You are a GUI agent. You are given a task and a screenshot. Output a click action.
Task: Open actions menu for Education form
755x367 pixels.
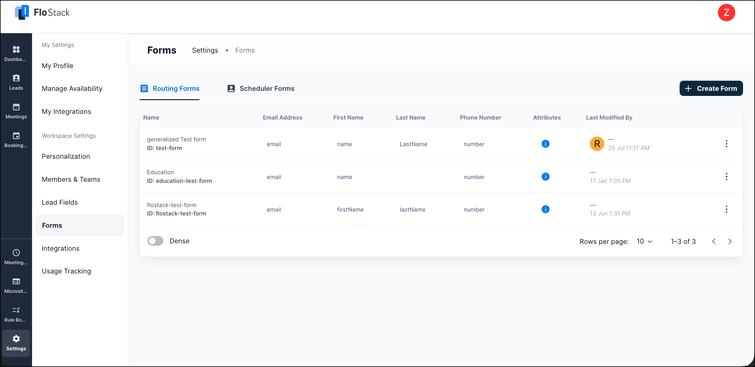click(726, 177)
